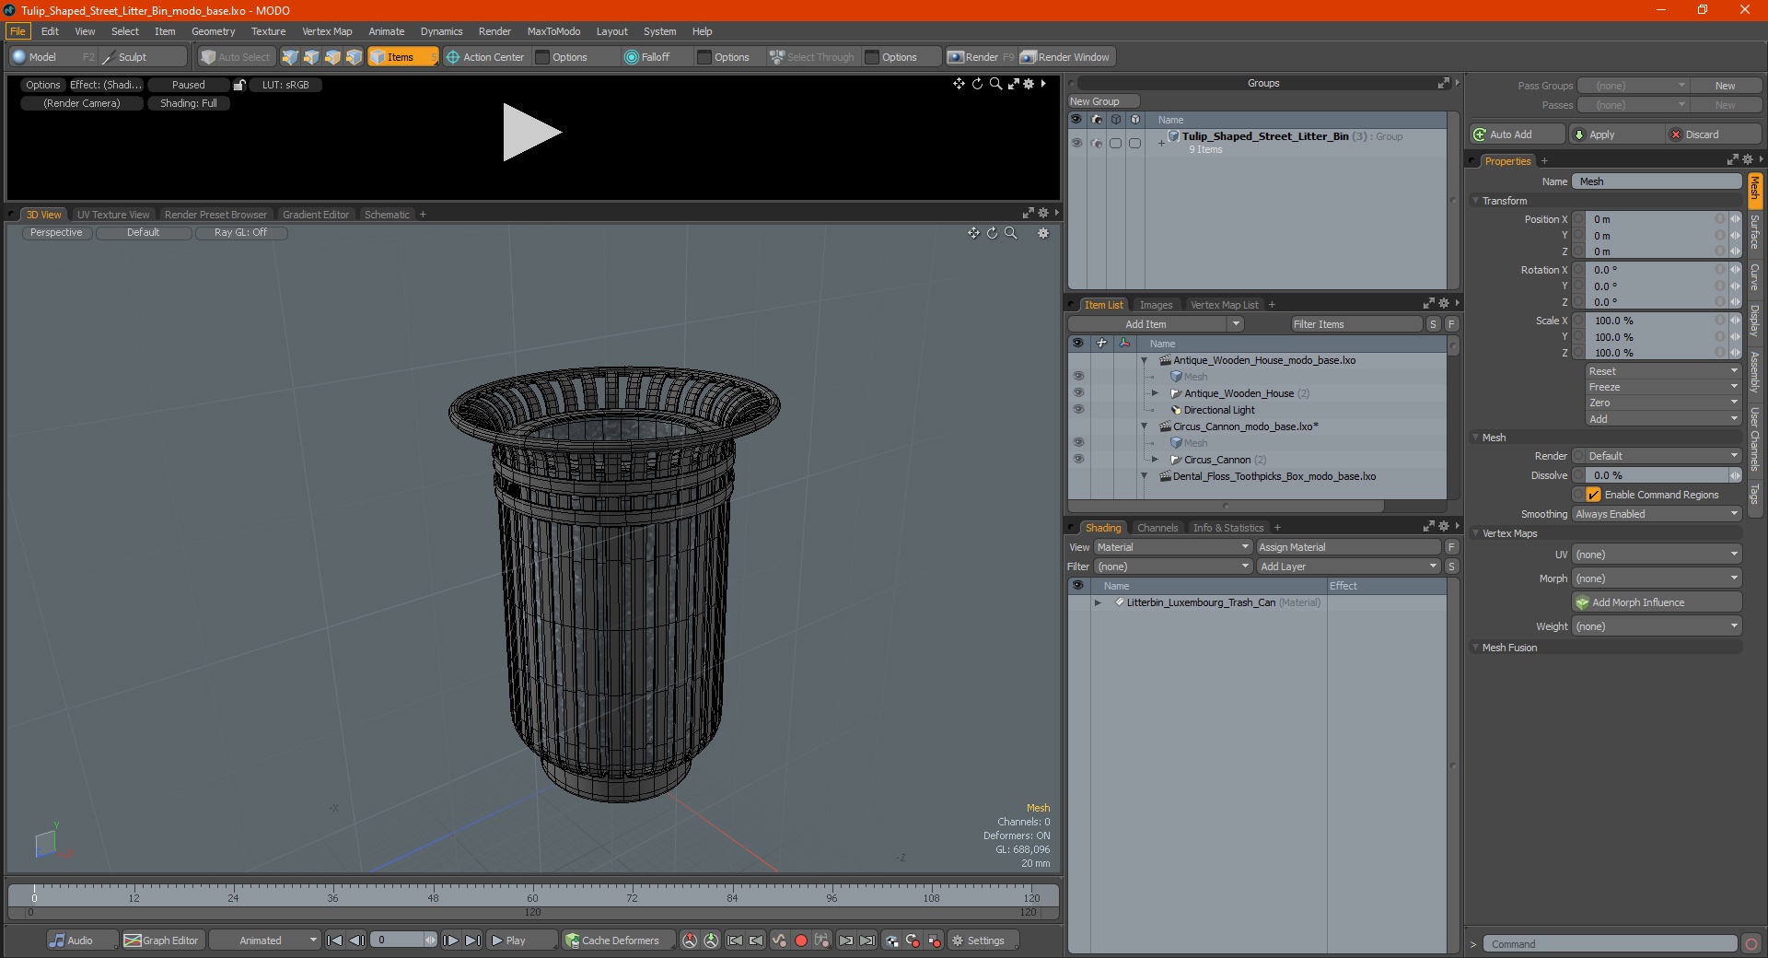Open the Render Window

[1066, 57]
